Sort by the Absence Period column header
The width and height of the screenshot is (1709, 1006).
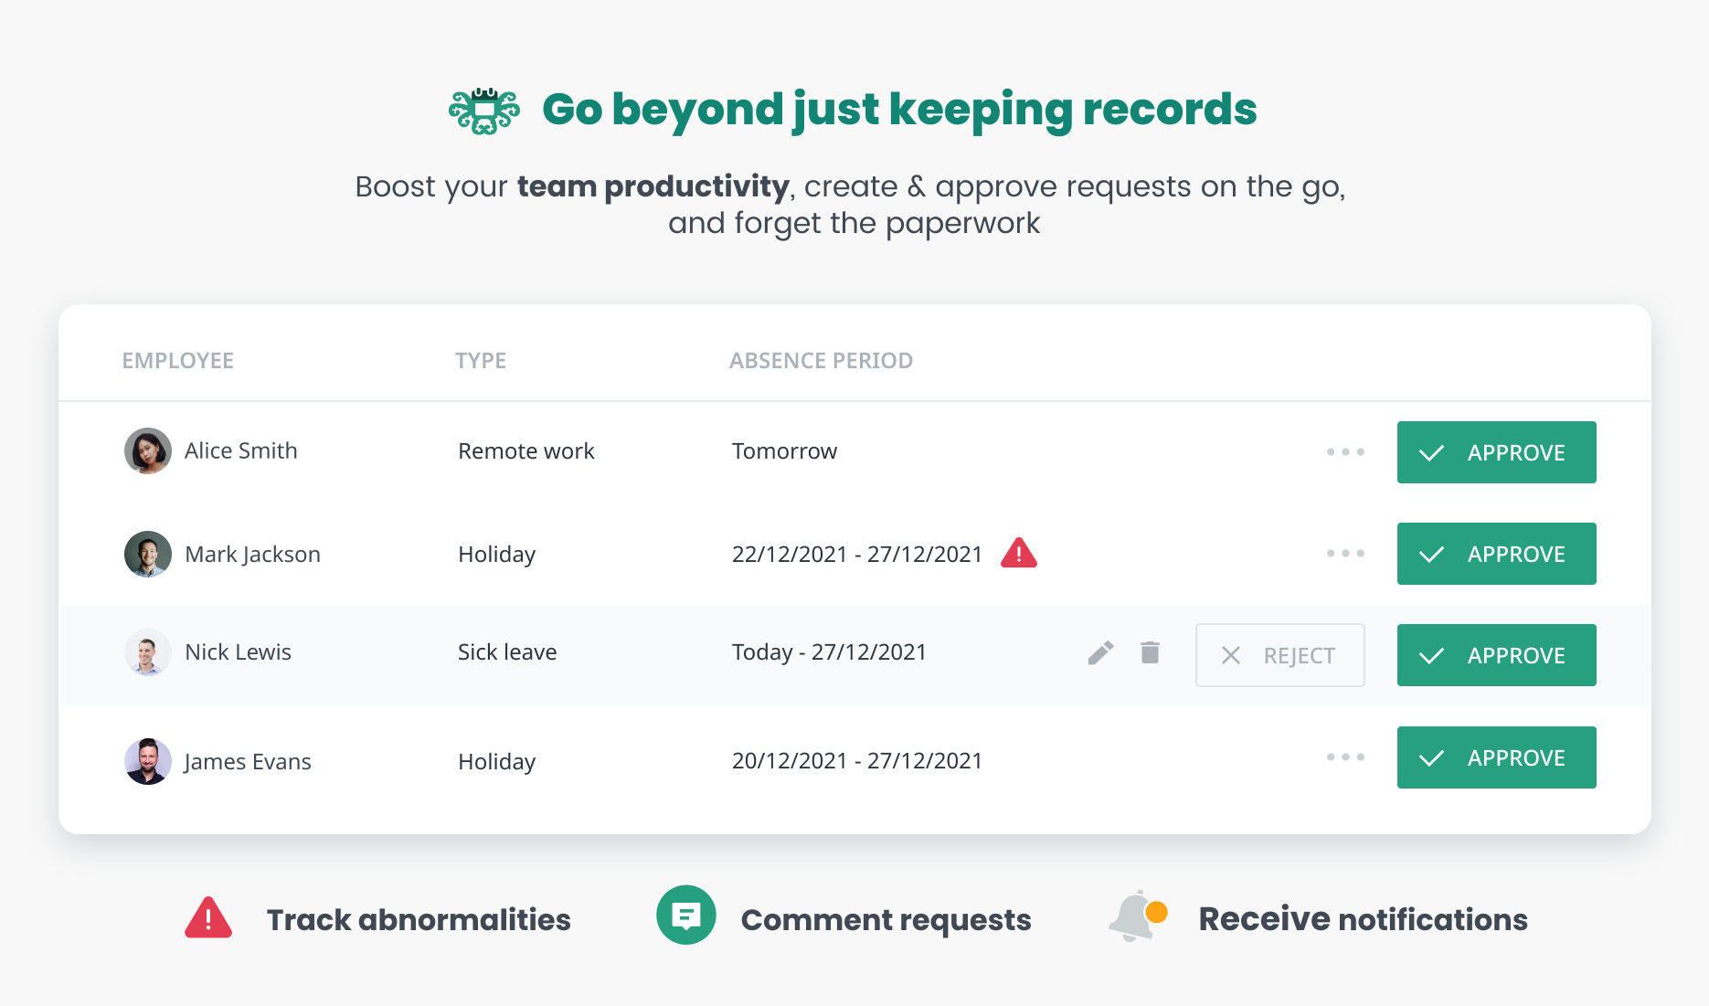[x=821, y=361]
